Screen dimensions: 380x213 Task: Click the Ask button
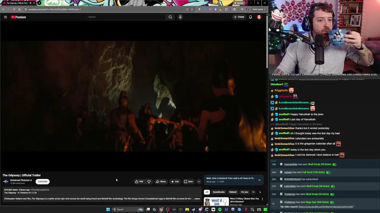point(175,182)
